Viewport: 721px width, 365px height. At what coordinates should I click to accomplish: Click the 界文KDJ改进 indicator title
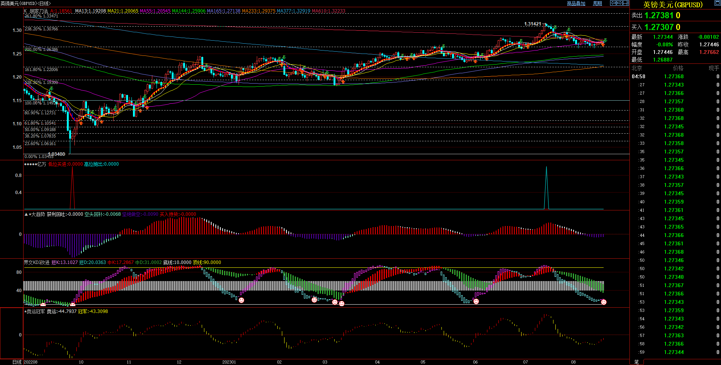(x=36, y=262)
